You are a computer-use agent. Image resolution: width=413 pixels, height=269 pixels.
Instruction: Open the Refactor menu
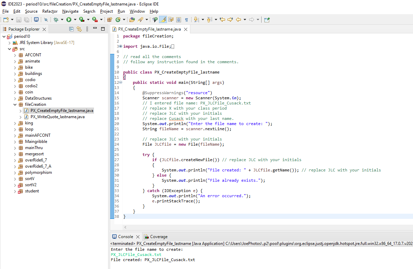(x=50, y=11)
